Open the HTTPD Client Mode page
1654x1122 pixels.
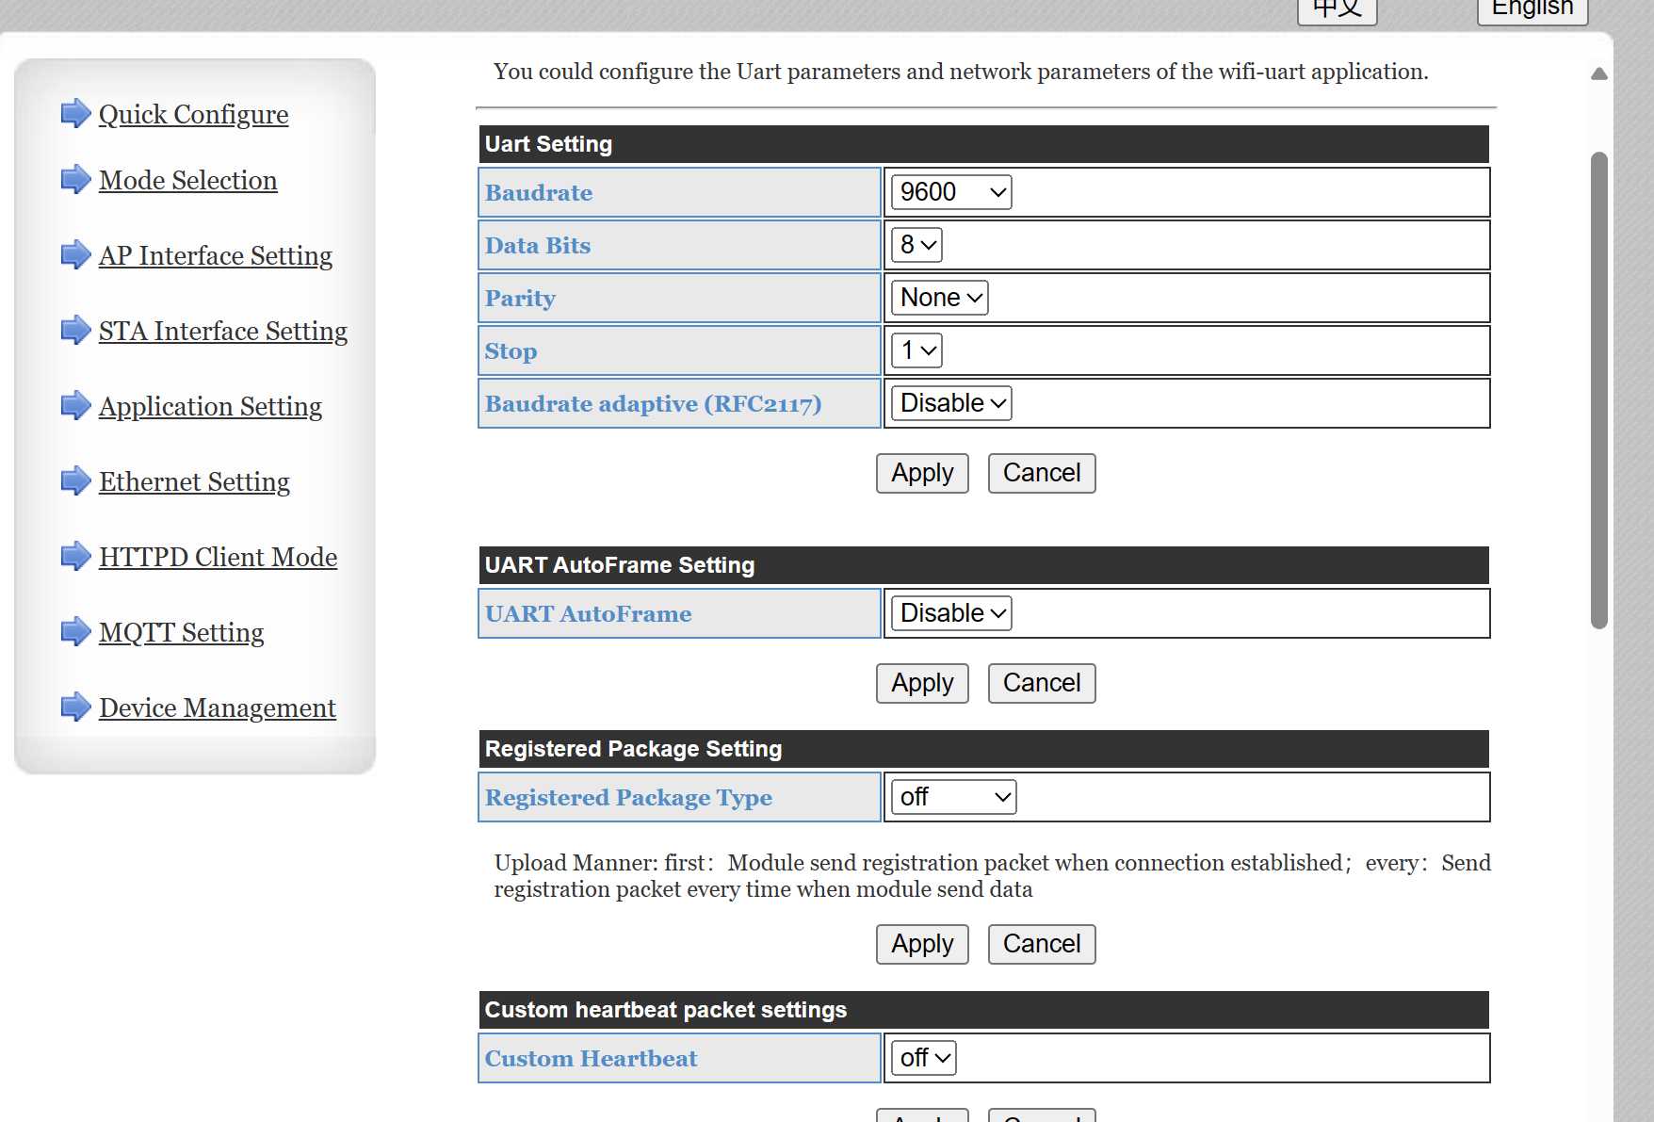tap(218, 557)
